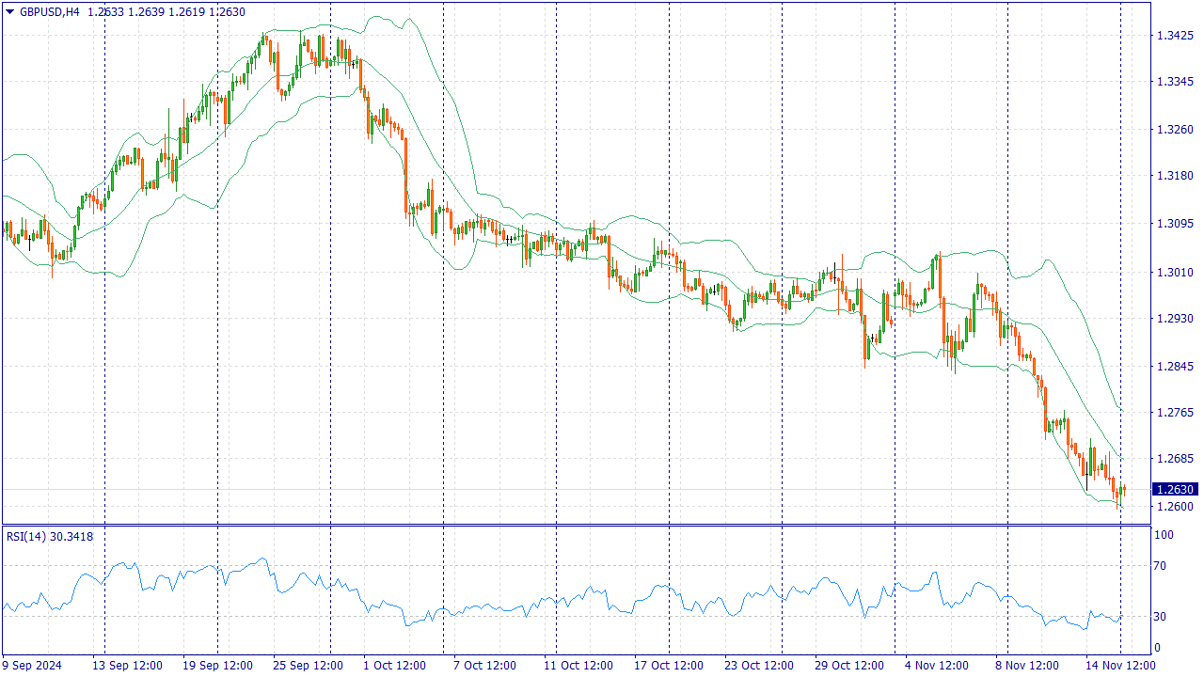
Task: Click the 17 Oct 12:00 time label
Action: pos(669,666)
